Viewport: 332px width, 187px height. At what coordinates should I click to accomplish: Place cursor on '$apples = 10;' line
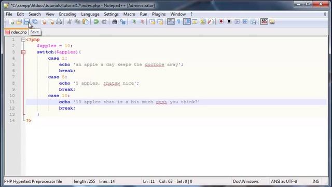point(54,46)
